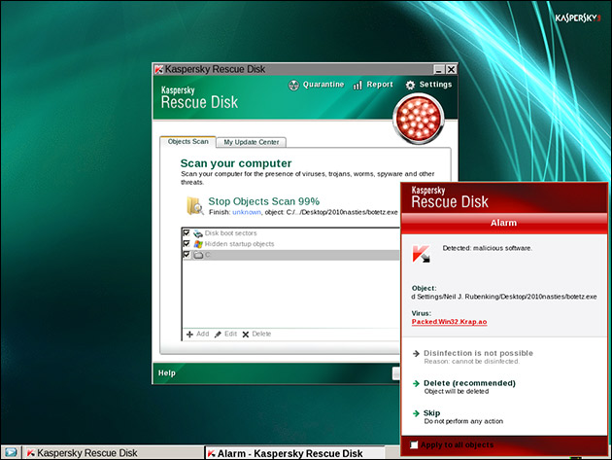
Task: Uncheck Disk boot sectors checkbox
Action: pos(187,233)
